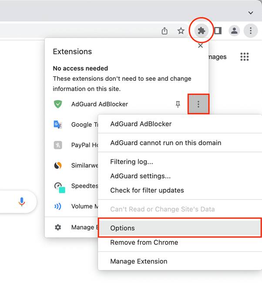Click the share page icon in toolbar
Viewport: 262px width, 283px height.
[x=165, y=31]
